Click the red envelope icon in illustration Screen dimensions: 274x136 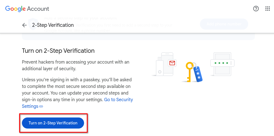172,63
